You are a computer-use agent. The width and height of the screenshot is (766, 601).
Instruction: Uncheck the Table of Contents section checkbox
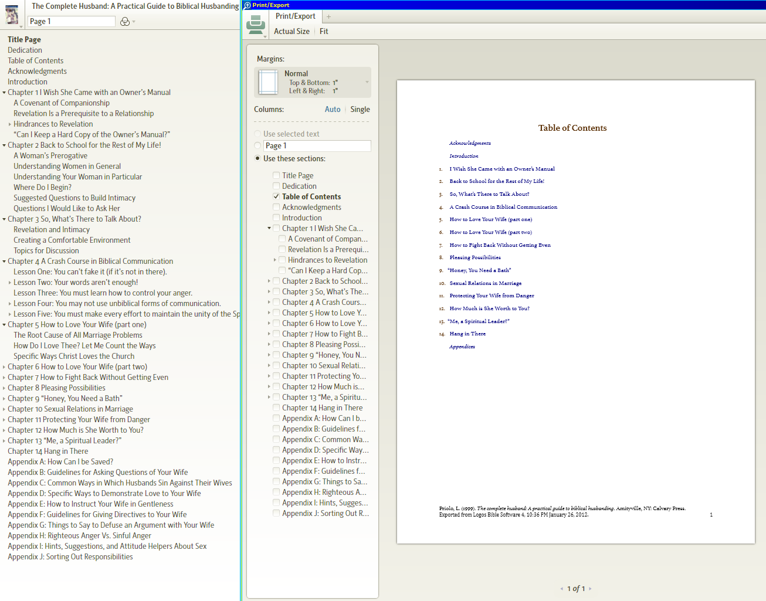tap(276, 196)
